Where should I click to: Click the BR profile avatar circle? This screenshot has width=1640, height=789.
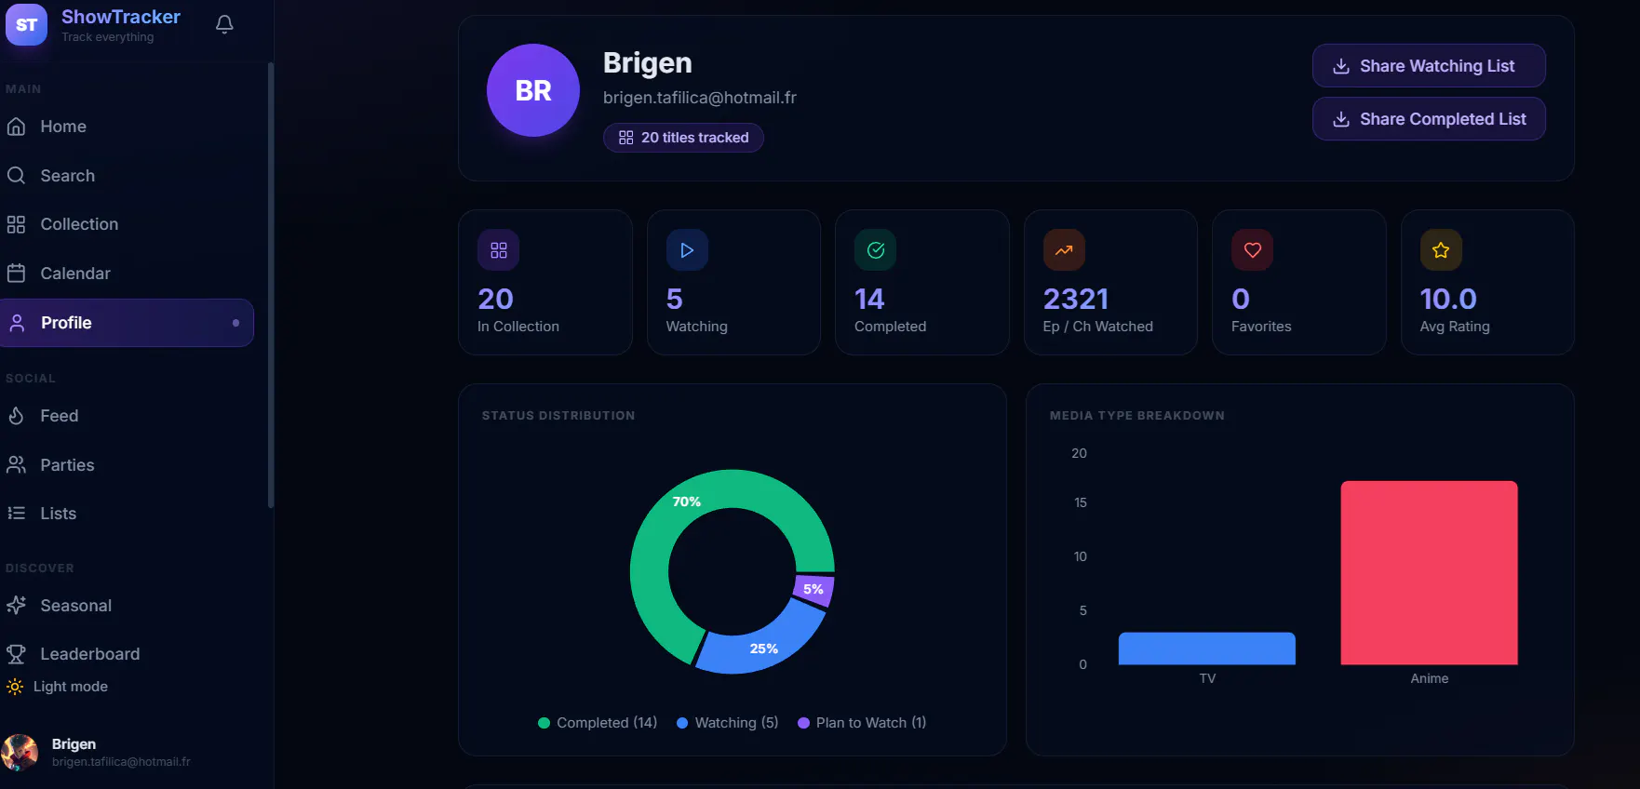533,90
